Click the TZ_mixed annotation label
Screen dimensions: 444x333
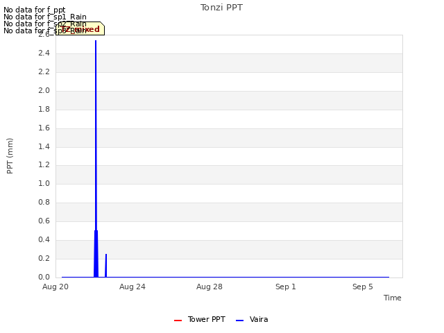[80, 28]
